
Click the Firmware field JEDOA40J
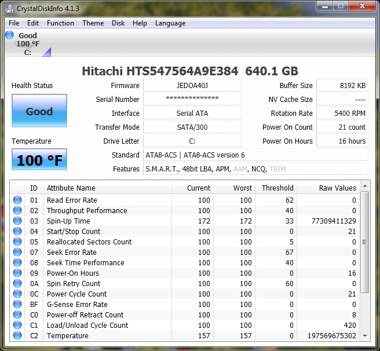(192, 85)
